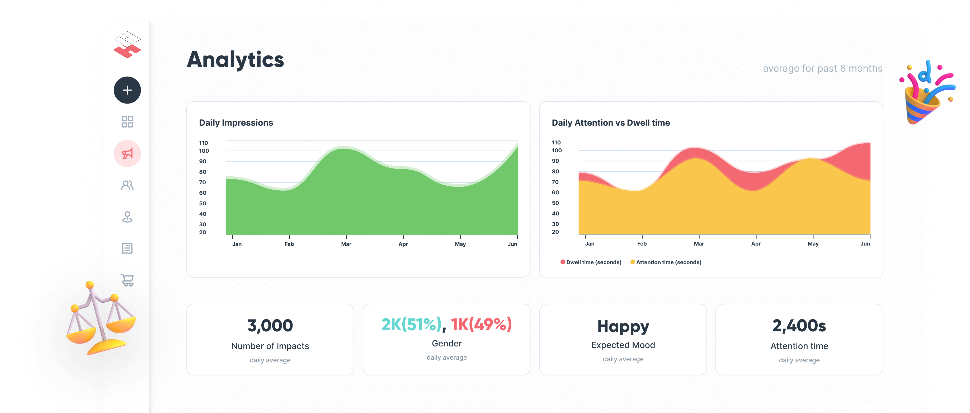This screenshot has width=970, height=413.
Task: Click the Daily Impressions chart title
Action: tap(236, 123)
